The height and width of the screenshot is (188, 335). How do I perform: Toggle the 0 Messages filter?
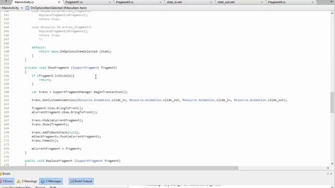[x=51, y=181]
